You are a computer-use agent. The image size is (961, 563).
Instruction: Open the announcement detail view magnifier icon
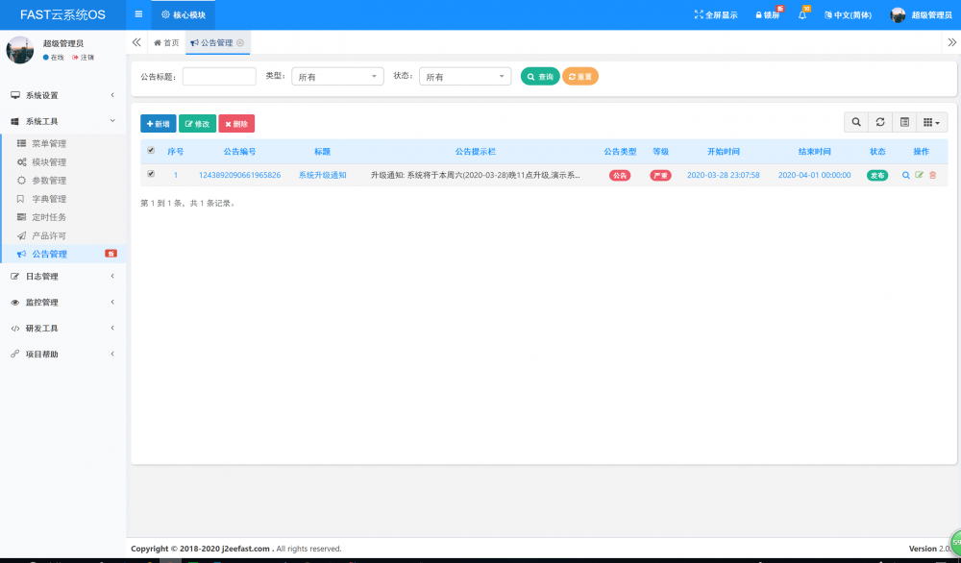point(906,175)
